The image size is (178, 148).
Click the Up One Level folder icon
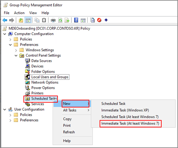click(x=21, y=20)
